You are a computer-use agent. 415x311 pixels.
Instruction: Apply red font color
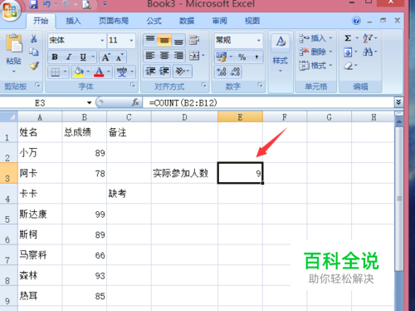(x=99, y=72)
